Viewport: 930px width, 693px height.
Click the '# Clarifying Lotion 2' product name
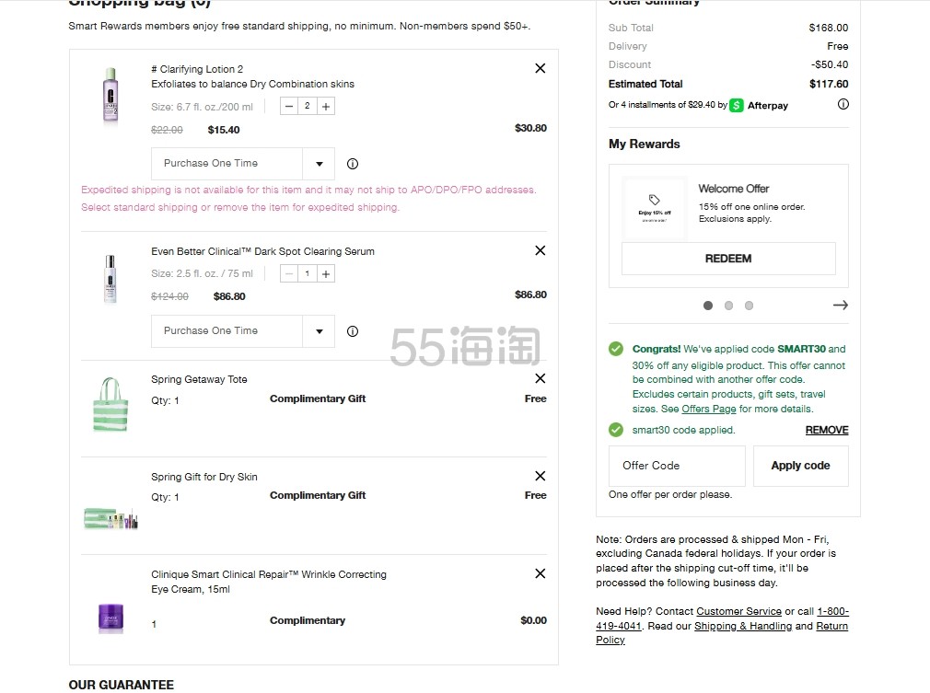point(197,69)
